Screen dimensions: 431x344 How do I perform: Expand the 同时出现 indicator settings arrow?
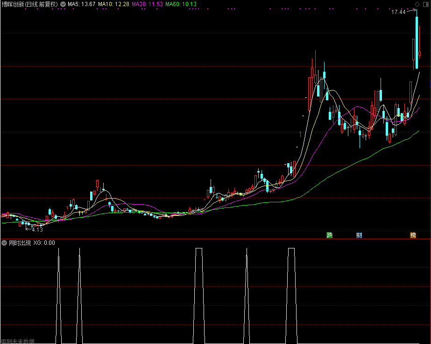(x=4, y=243)
